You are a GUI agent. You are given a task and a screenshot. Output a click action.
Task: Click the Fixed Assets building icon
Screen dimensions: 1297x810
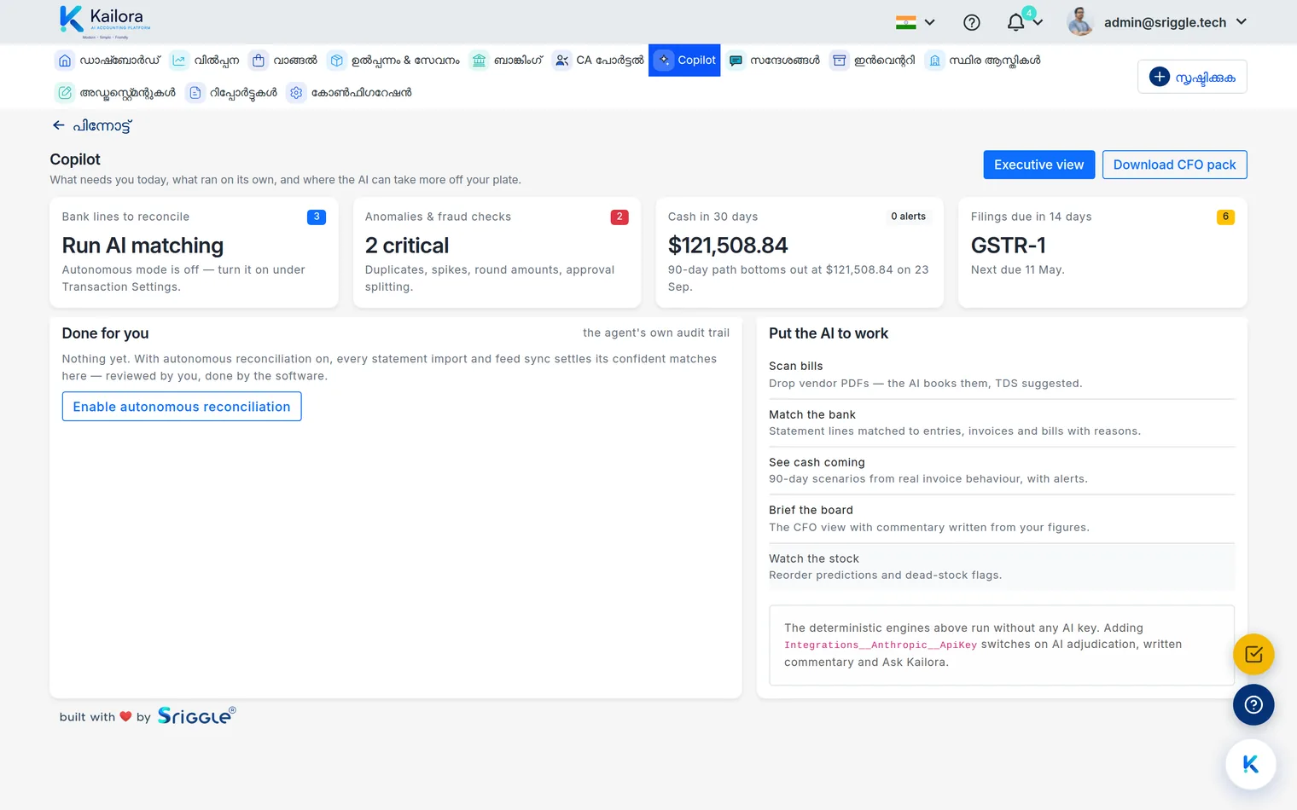pos(935,61)
